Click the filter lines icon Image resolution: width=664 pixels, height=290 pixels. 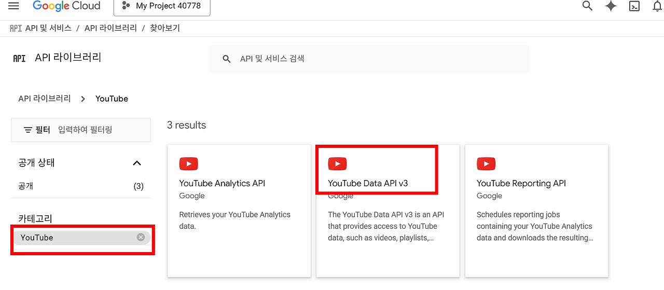click(28, 130)
